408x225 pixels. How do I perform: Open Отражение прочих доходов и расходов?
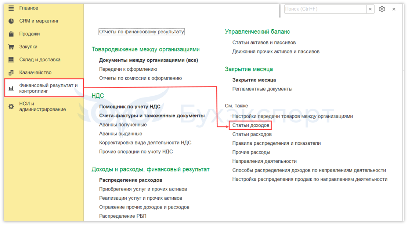[x=144, y=207]
